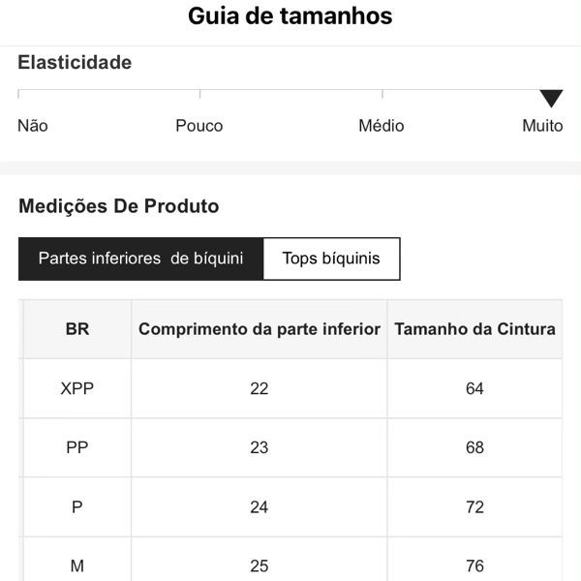
Task: Select the Partes inferiores de bíquini tab
Action: coord(140,259)
